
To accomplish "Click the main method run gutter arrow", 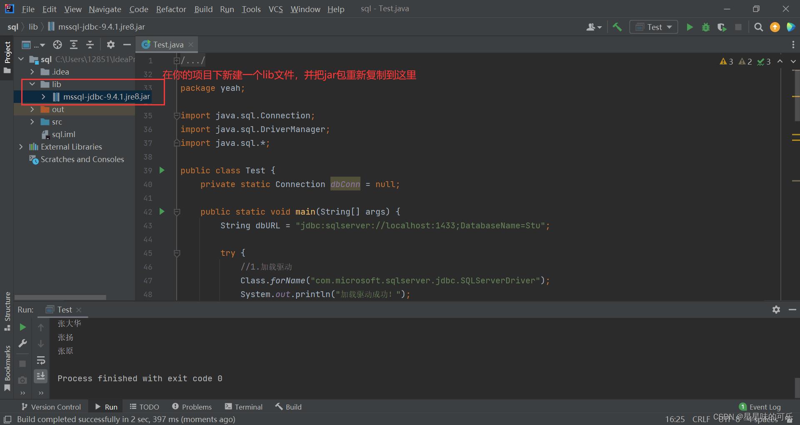I will (162, 212).
